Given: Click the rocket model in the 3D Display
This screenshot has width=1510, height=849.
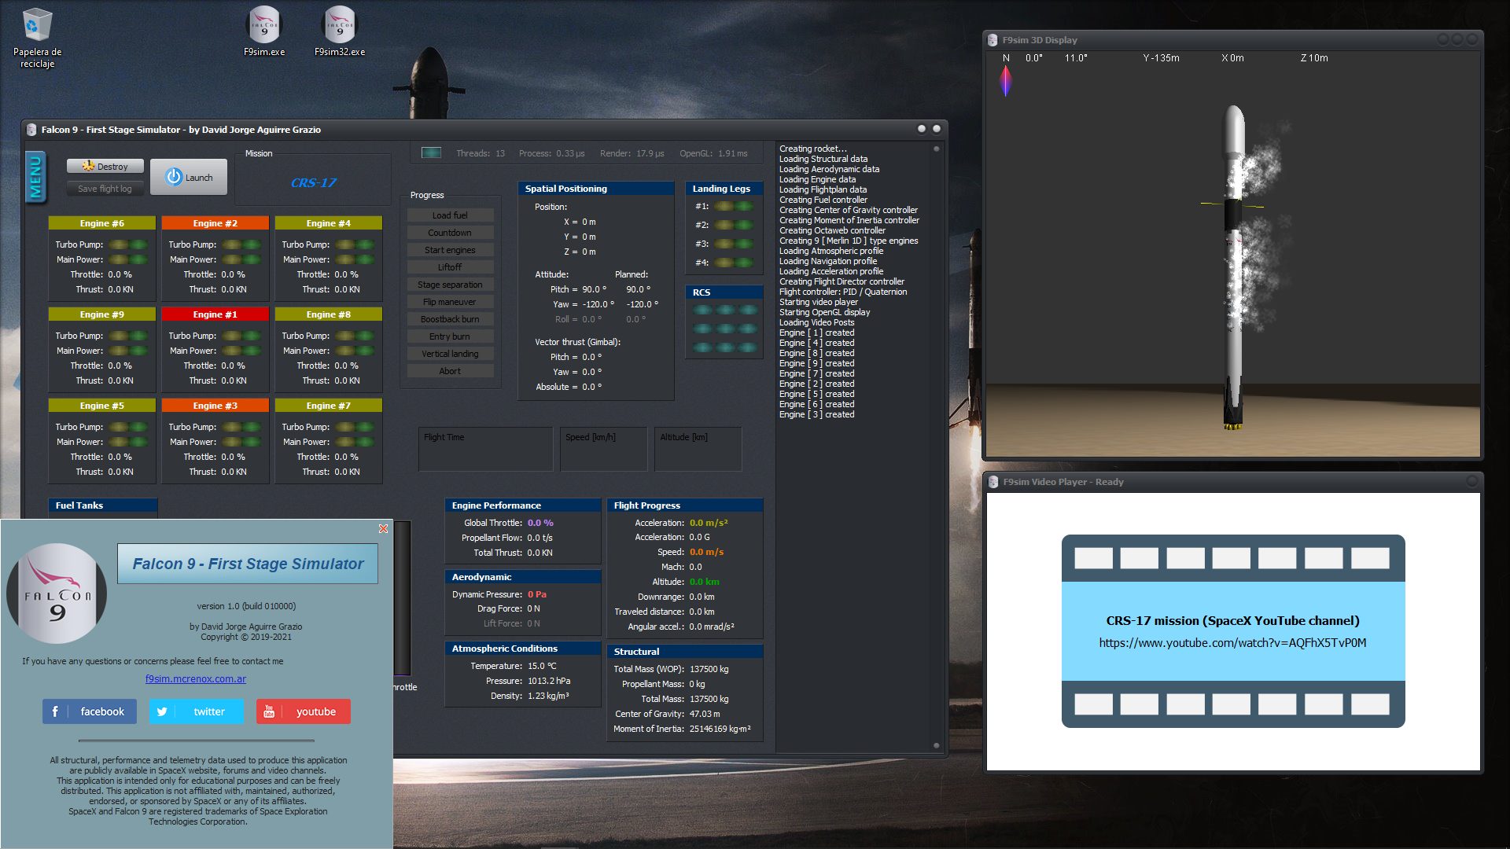Looking at the screenshot, I should 1233,267.
